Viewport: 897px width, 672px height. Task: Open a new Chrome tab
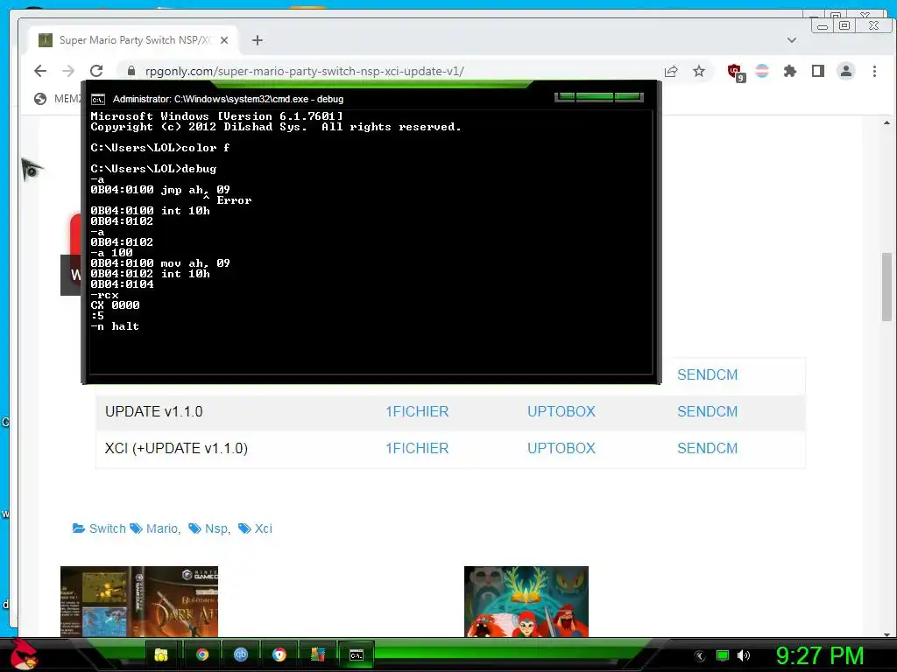258,40
